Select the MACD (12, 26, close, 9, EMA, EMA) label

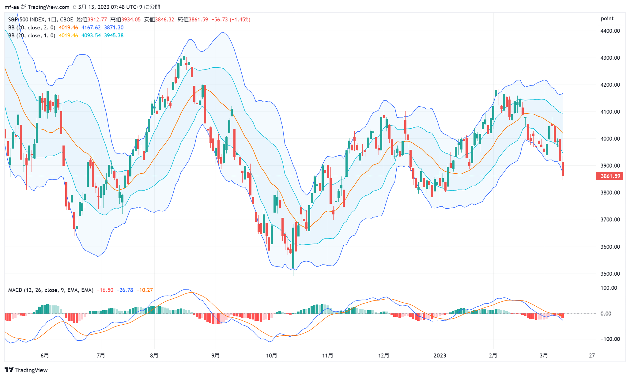click(51, 290)
